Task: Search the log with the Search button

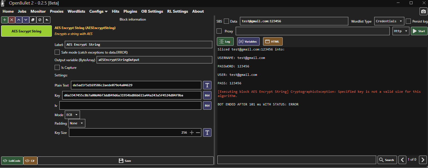Action: 387,160
